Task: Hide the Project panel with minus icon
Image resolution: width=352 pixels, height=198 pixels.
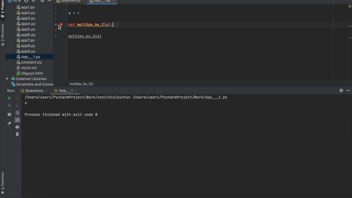Action: (50, 1)
